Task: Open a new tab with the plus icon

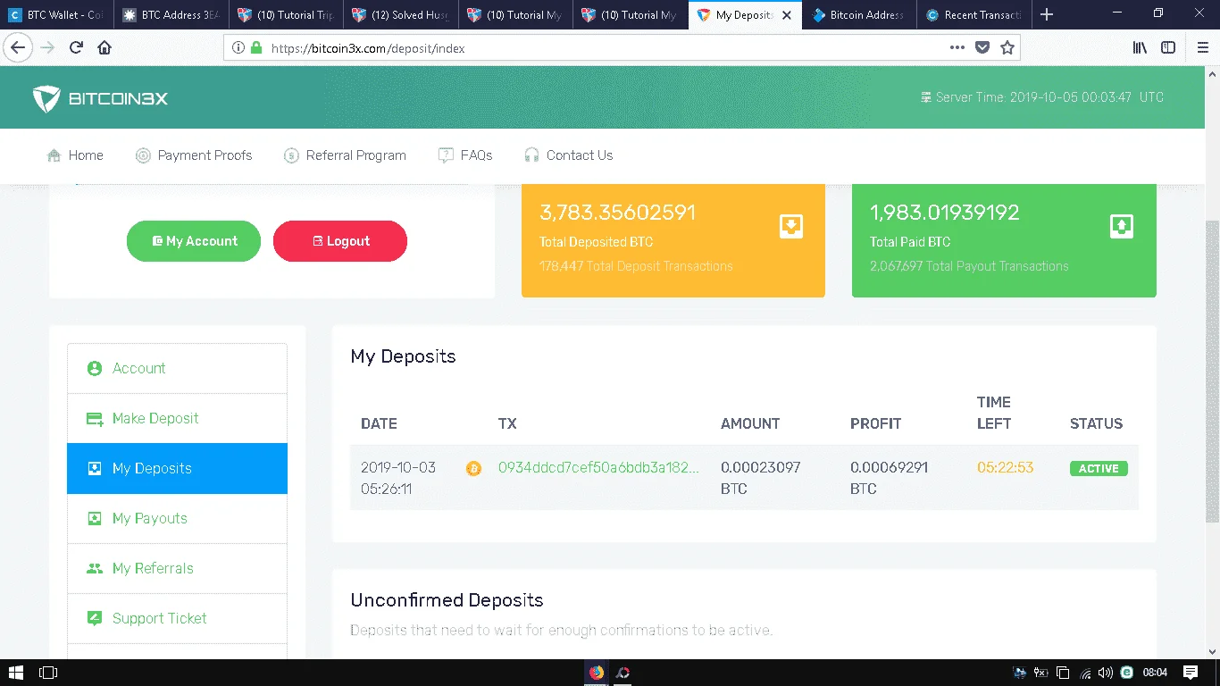Action: pos(1048,14)
